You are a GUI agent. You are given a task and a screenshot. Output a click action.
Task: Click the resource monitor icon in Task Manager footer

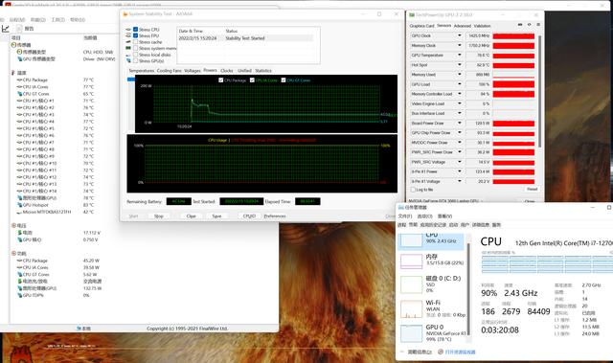point(441,352)
